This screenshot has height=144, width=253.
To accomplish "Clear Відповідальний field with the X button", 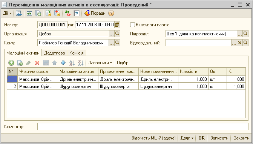I will pos(240,43).
